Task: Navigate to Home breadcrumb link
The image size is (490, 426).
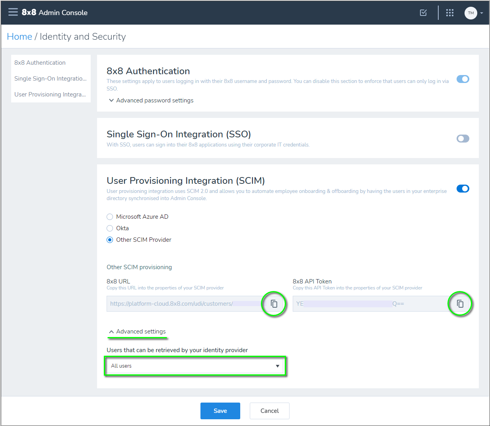Action: [x=19, y=37]
